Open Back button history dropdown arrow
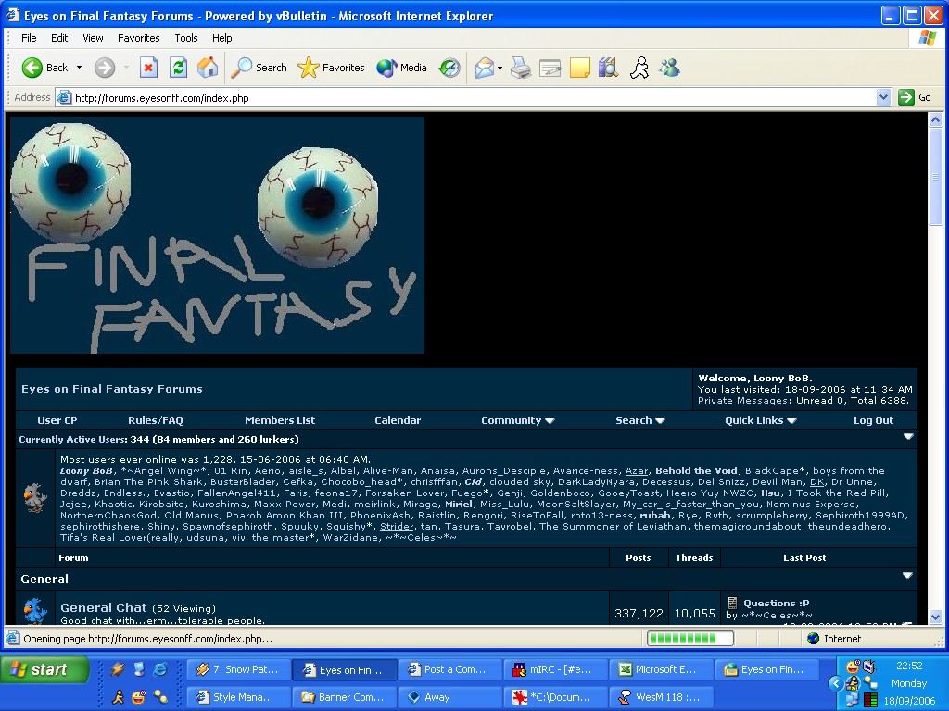Viewport: 949px width, 711px height. [80, 67]
